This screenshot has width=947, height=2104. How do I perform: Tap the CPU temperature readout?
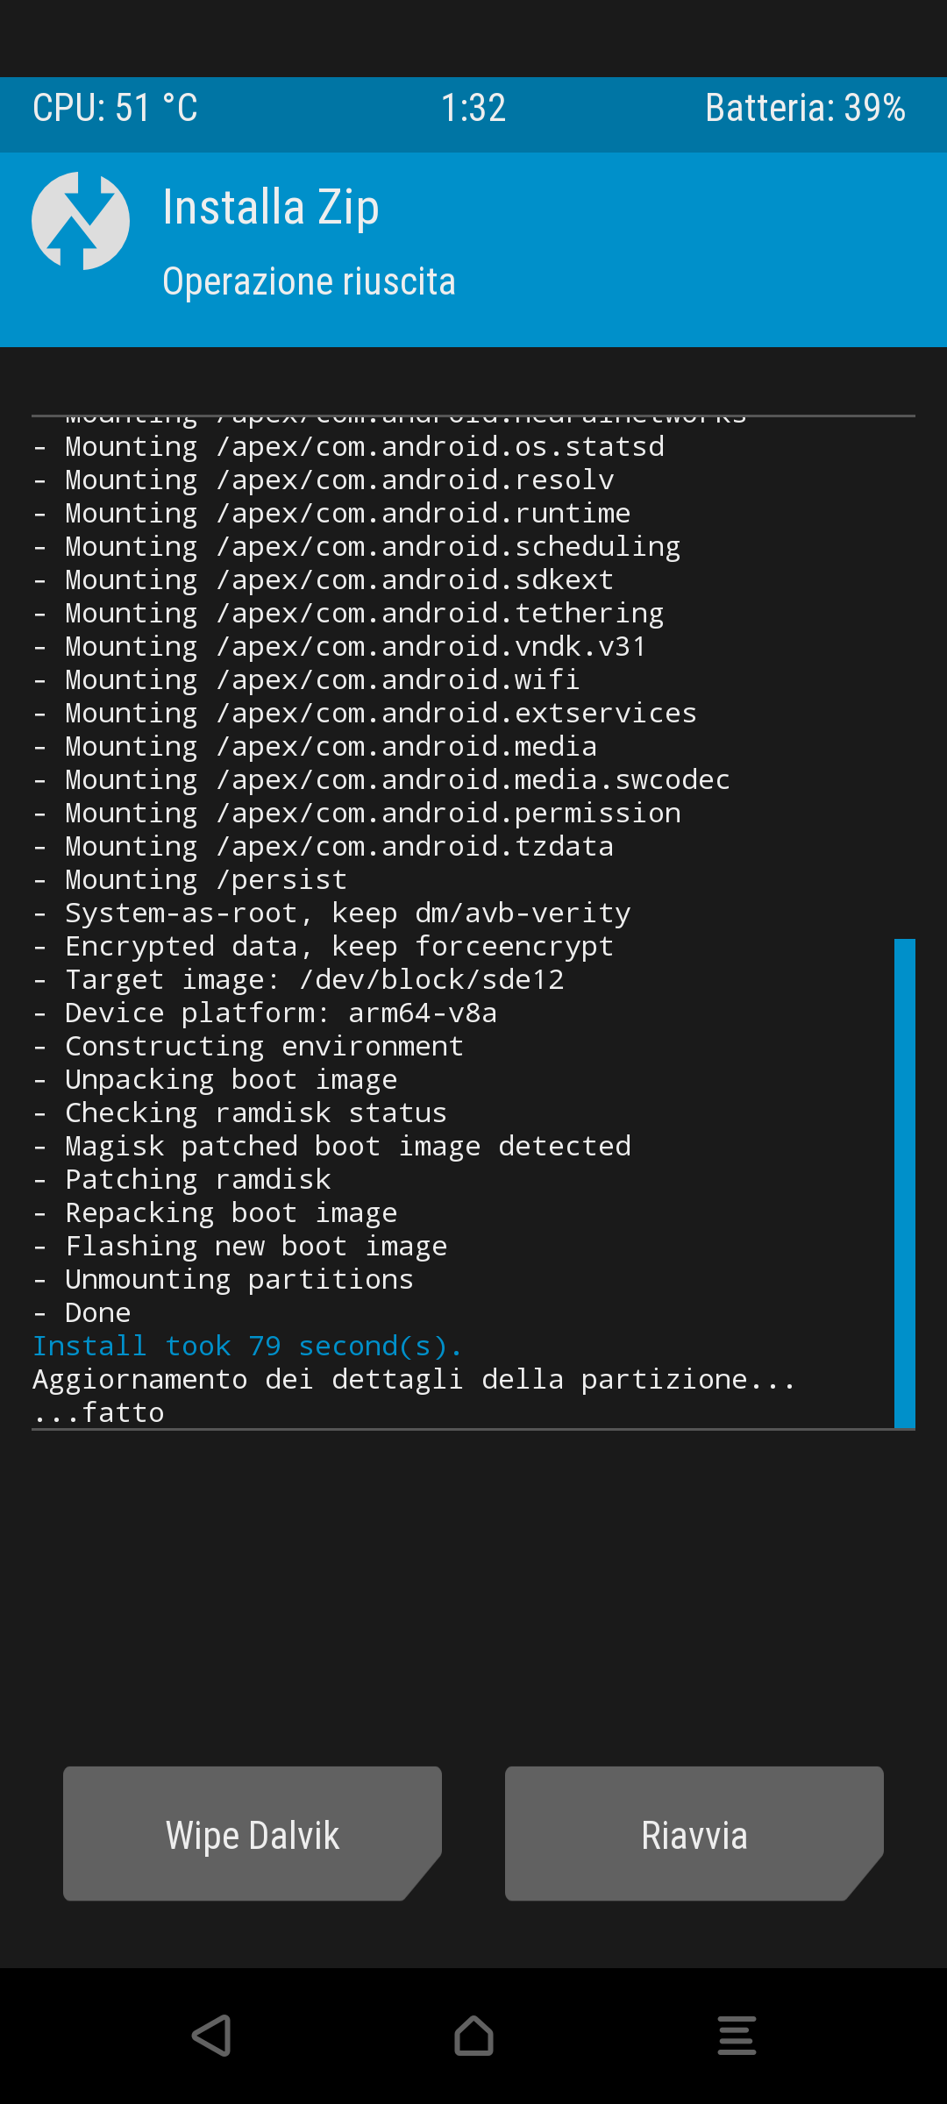pos(115,109)
